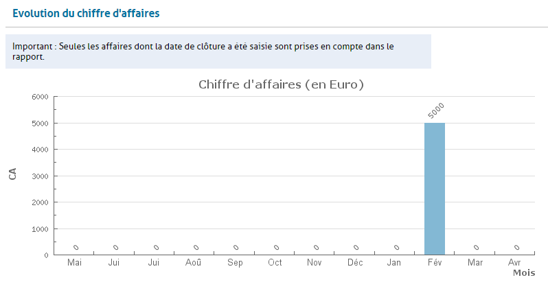The height and width of the screenshot is (293, 548).
Task: Select the Oct month label
Action: pyautogui.click(x=275, y=263)
